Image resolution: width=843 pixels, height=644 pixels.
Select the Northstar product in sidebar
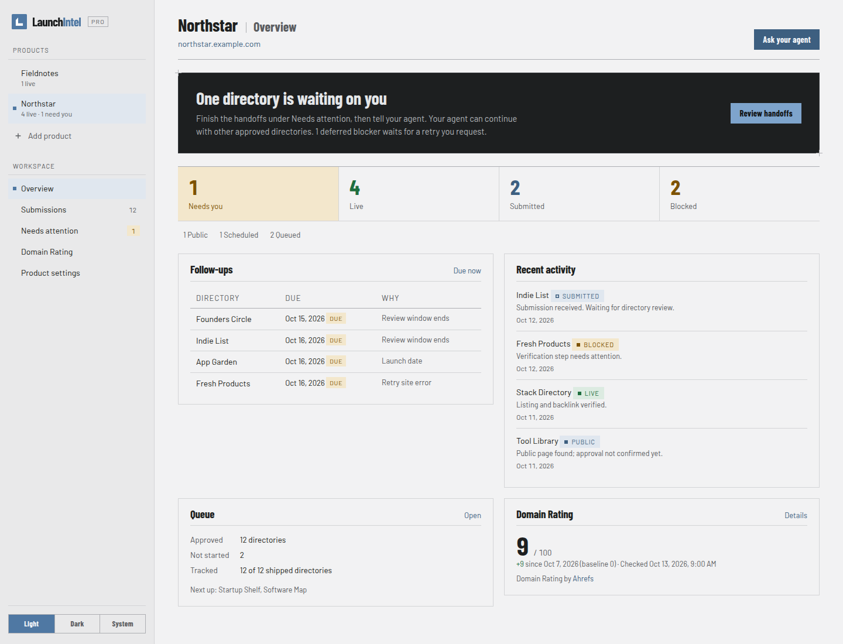(77, 108)
